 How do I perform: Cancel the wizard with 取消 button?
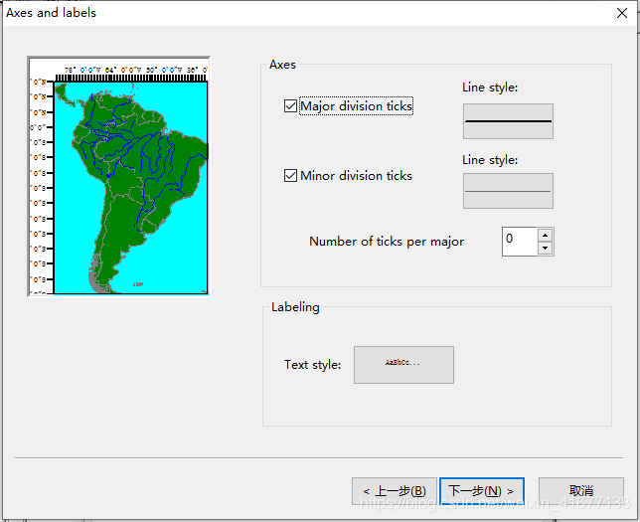(x=580, y=491)
